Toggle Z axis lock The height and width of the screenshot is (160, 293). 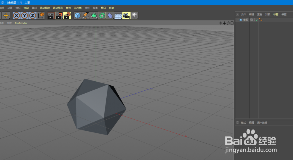coord(33,16)
